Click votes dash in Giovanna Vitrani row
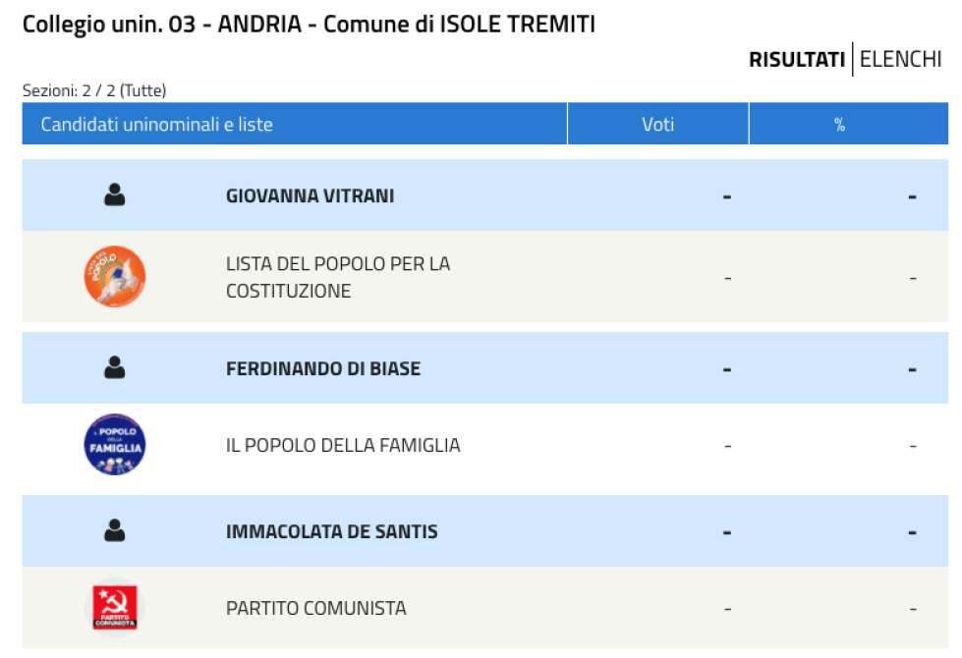 point(727,196)
